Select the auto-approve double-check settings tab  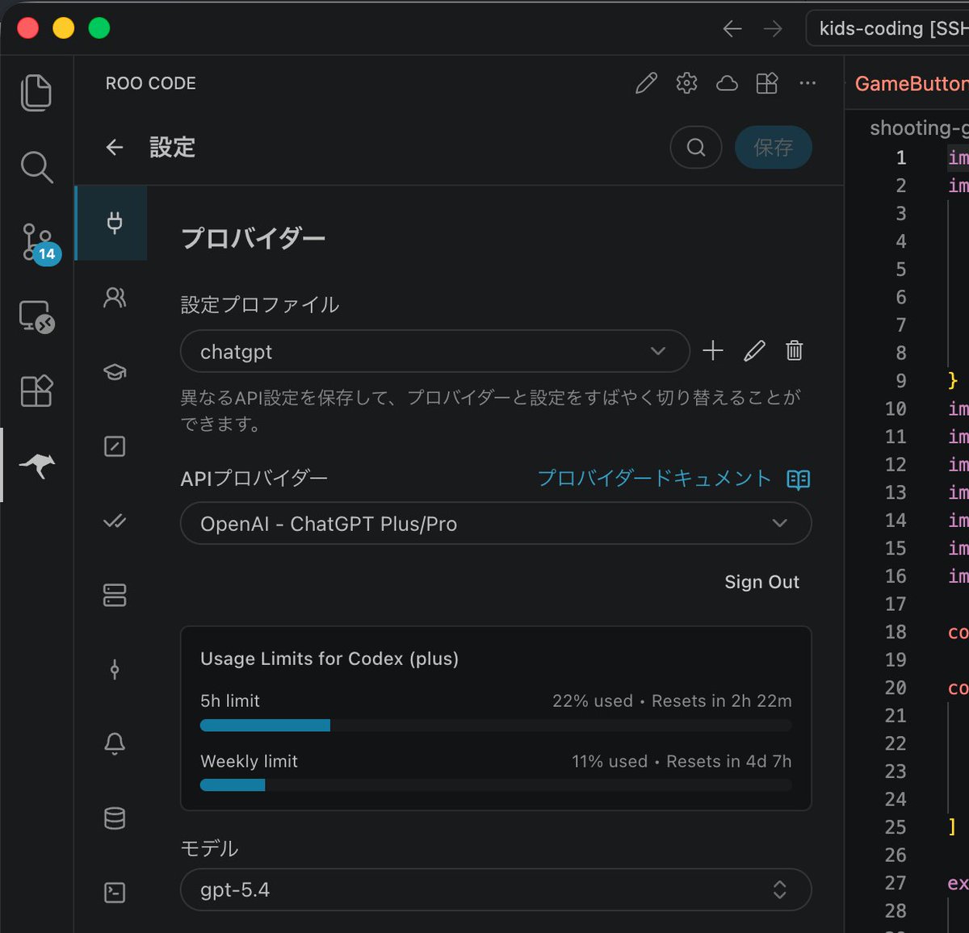115,521
